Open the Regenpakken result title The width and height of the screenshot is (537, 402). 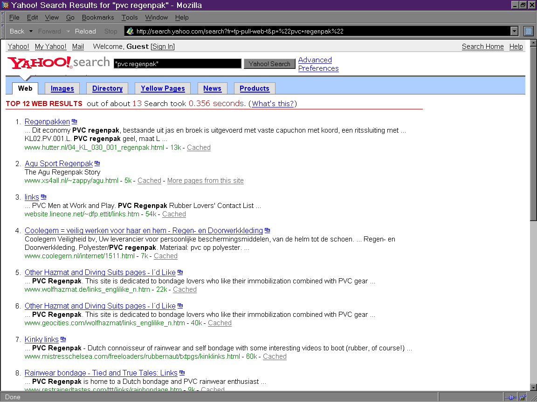pos(47,122)
